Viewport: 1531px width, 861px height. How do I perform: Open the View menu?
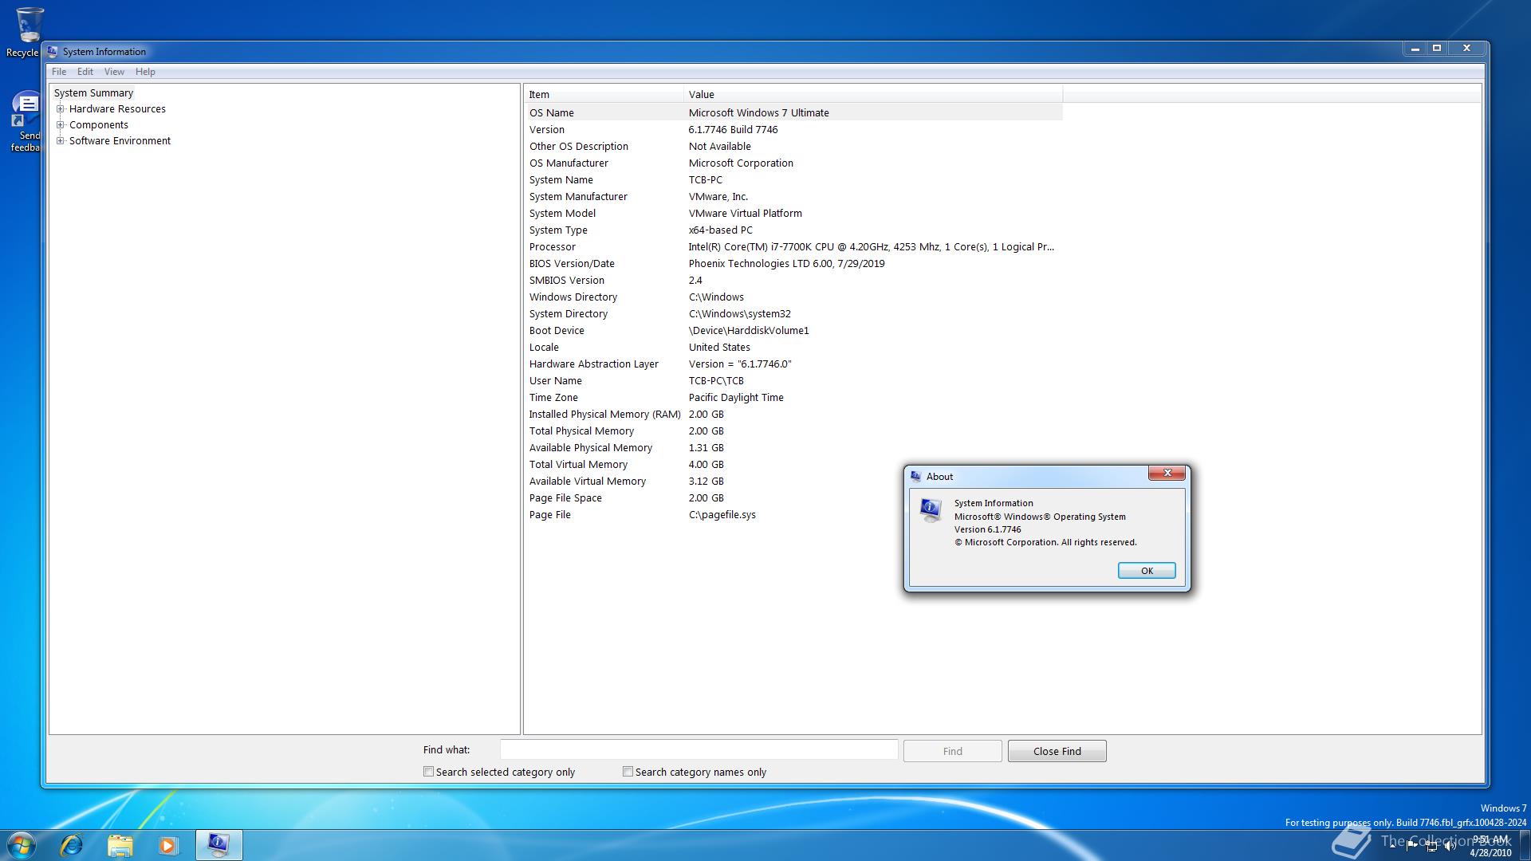pos(114,72)
